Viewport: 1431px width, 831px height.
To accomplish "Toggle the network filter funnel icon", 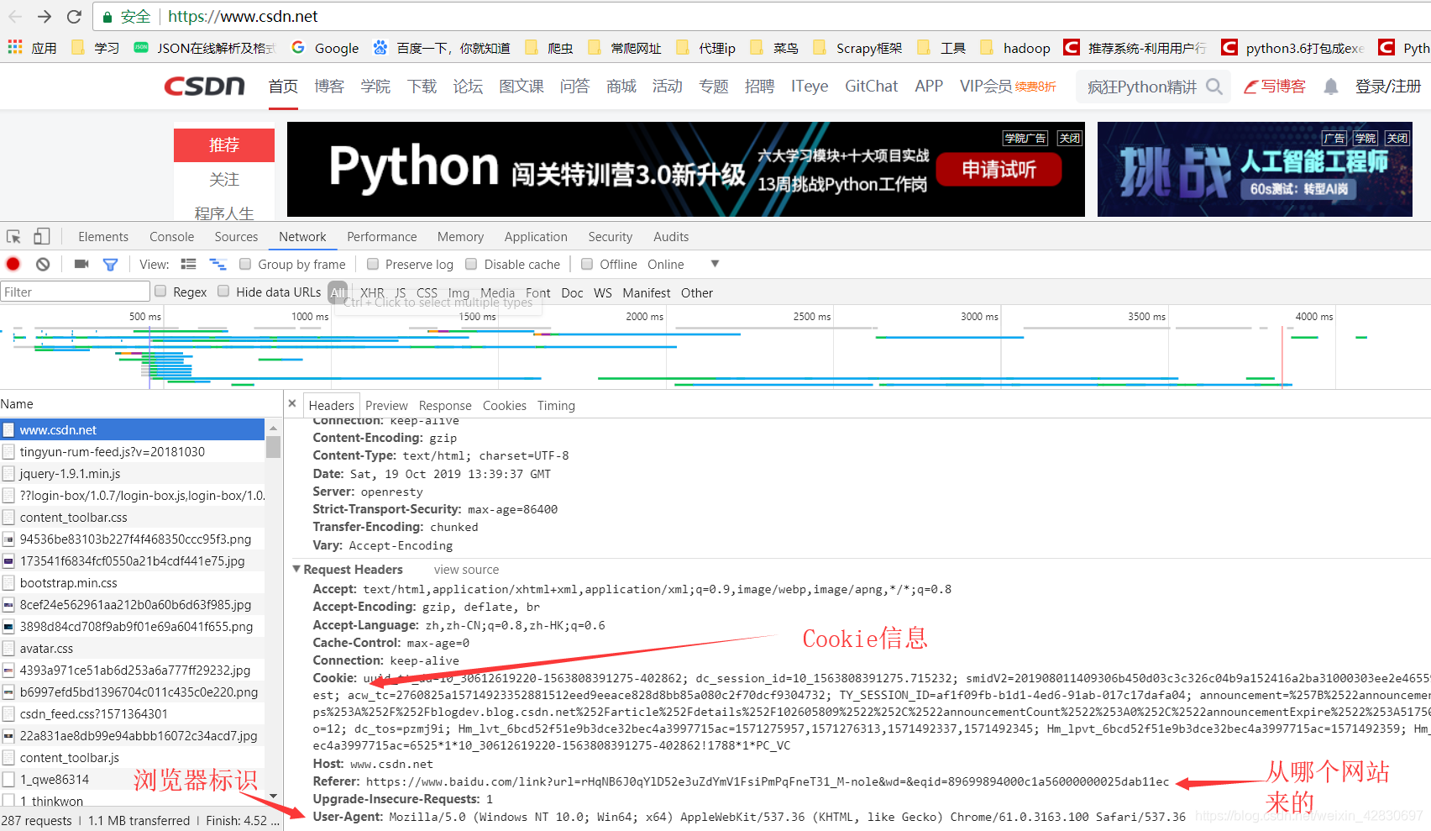I will (x=110, y=264).
